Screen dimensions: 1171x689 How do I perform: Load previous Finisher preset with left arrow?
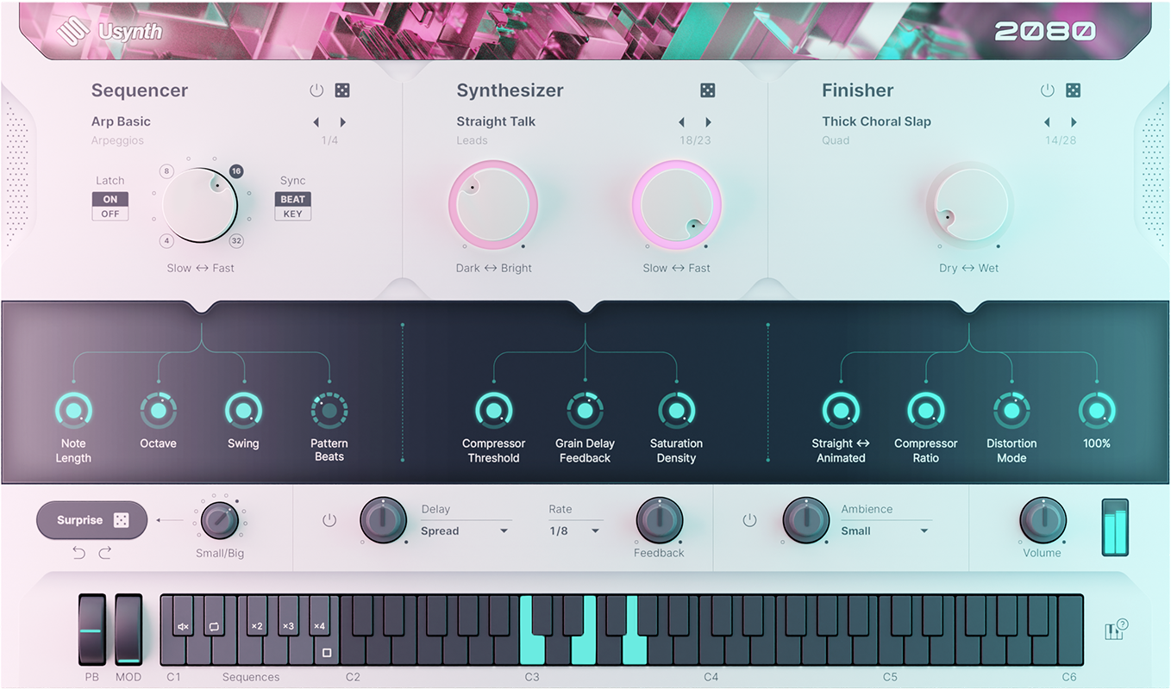coord(1047,121)
